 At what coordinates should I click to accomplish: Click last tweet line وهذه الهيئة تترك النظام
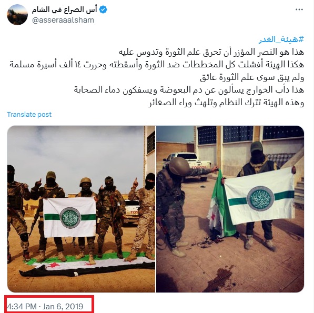pyautogui.click(x=226, y=103)
